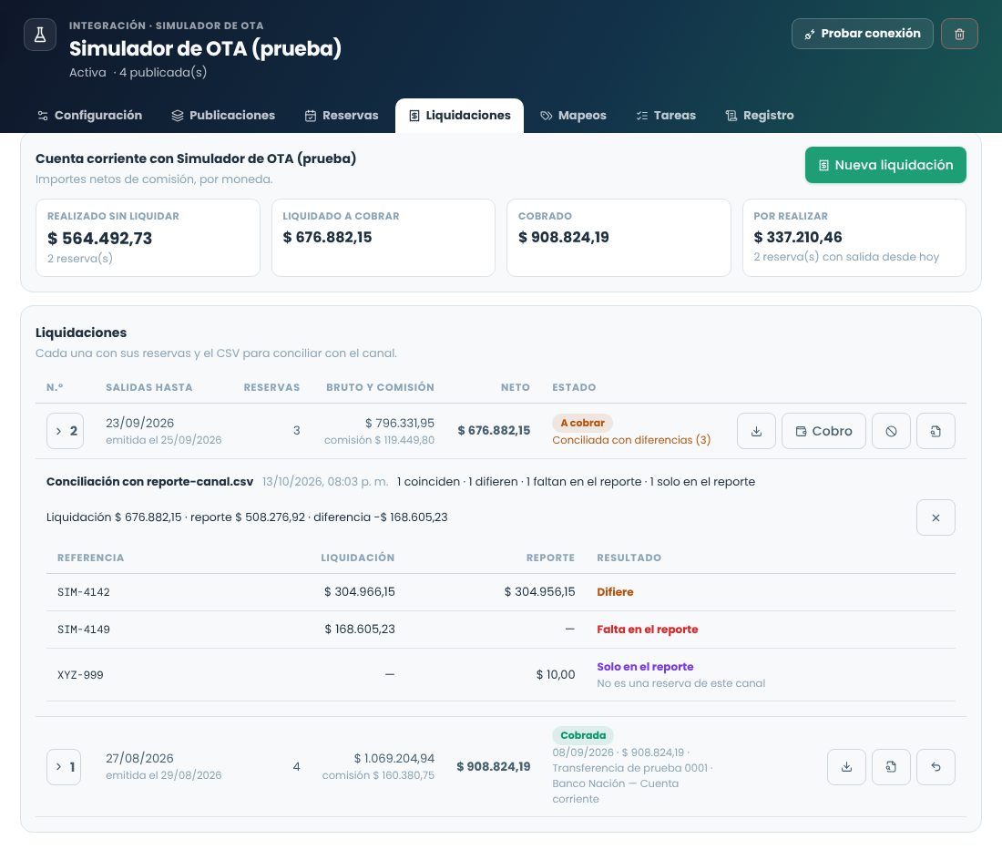Undo the payment on the Cobrada row
The width and height of the screenshot is (1002, 860).
[x=936, y=767]
